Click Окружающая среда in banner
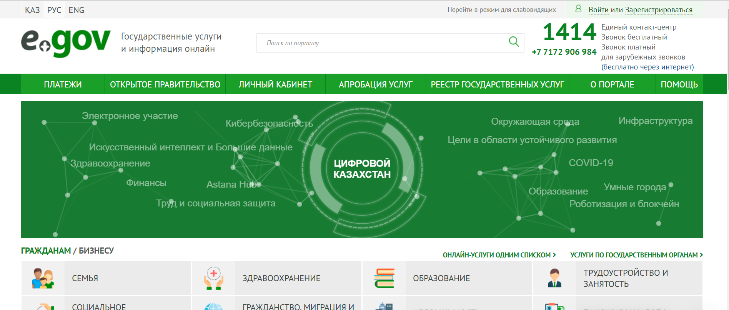The height and width of the screenshot is (310, 729). (x=535, y=122)
